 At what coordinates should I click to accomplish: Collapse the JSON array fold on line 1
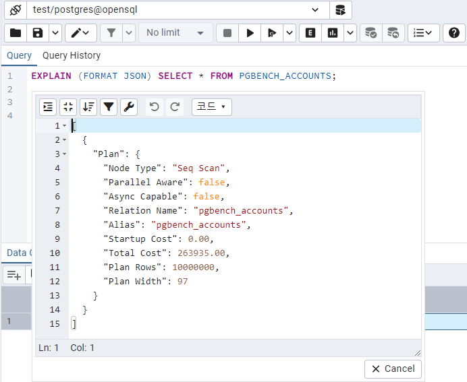tap(65, 126)
